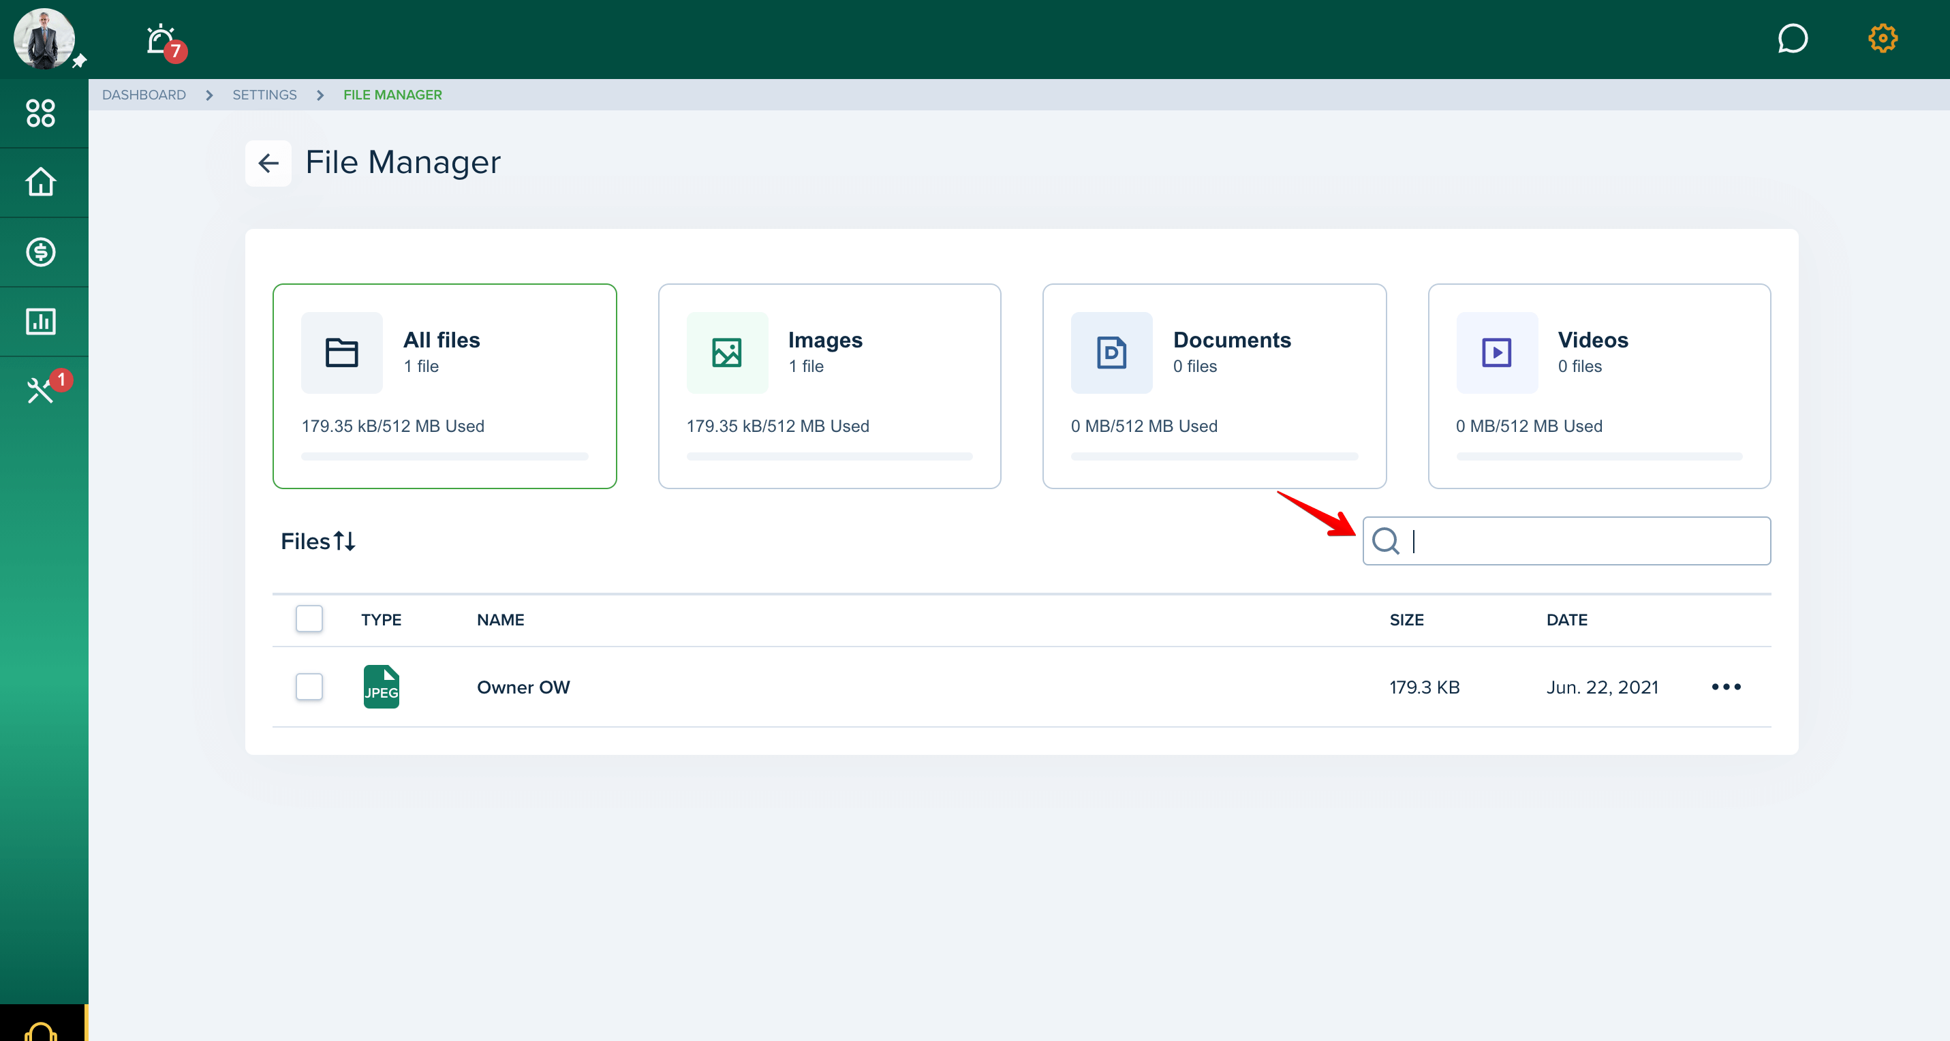1950x1041 pixels.
Task: Click the SIZE column header
Action: coord(1406,619)
